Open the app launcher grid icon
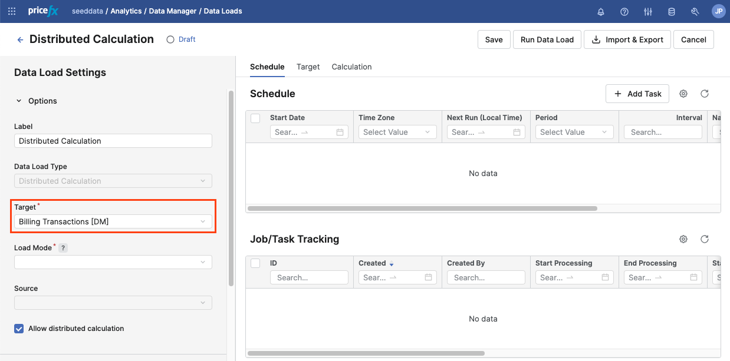 [x=12, y=11]
